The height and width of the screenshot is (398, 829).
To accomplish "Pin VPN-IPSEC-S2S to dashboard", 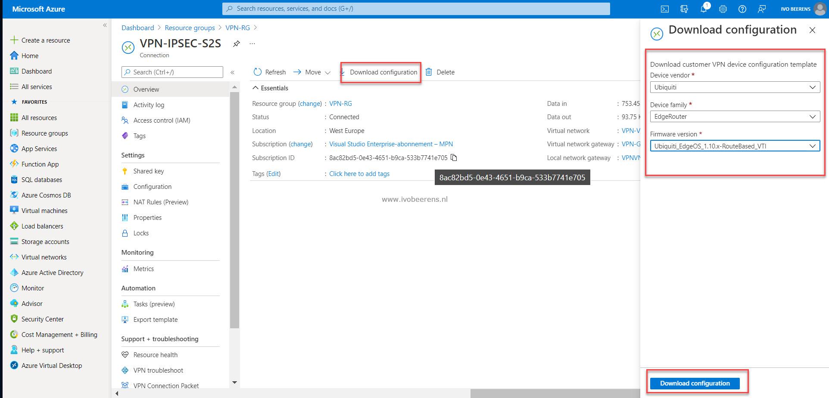I will pos(236,43).
